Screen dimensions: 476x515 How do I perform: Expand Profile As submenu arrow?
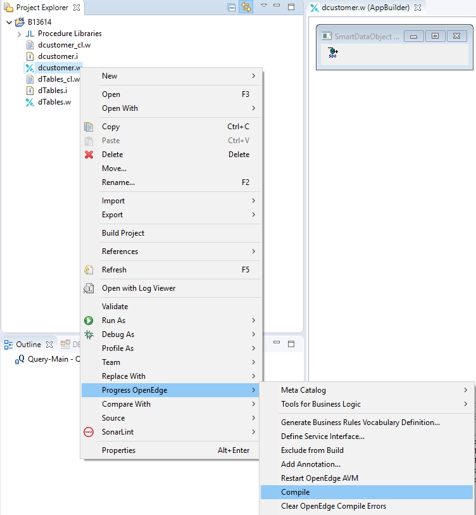click(x=253, y=348)
